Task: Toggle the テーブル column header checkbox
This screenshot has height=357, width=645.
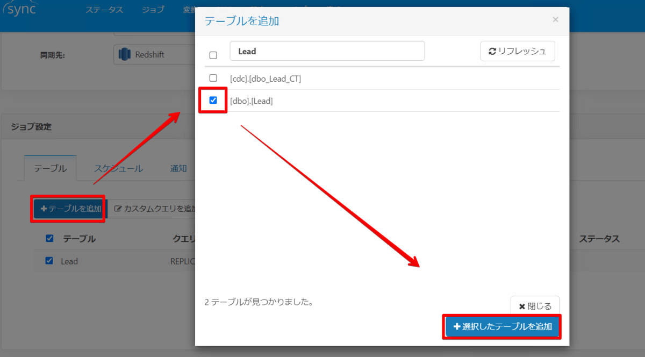Action: [x=49, y=238]
